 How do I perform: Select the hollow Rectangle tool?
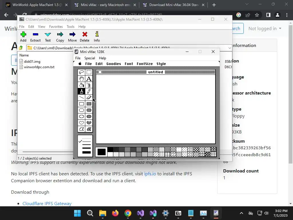[82, 104]
